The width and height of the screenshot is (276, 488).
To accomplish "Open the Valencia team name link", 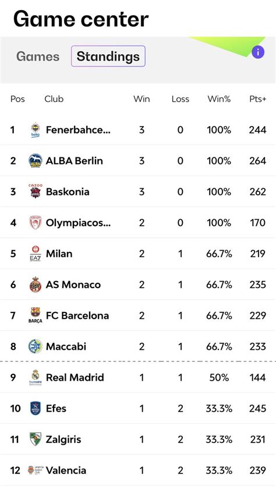I will [66, 471].
